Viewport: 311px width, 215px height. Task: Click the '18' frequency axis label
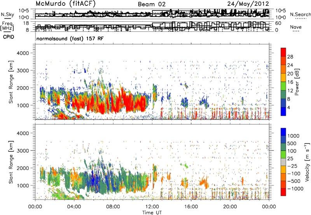pos(26,23)
